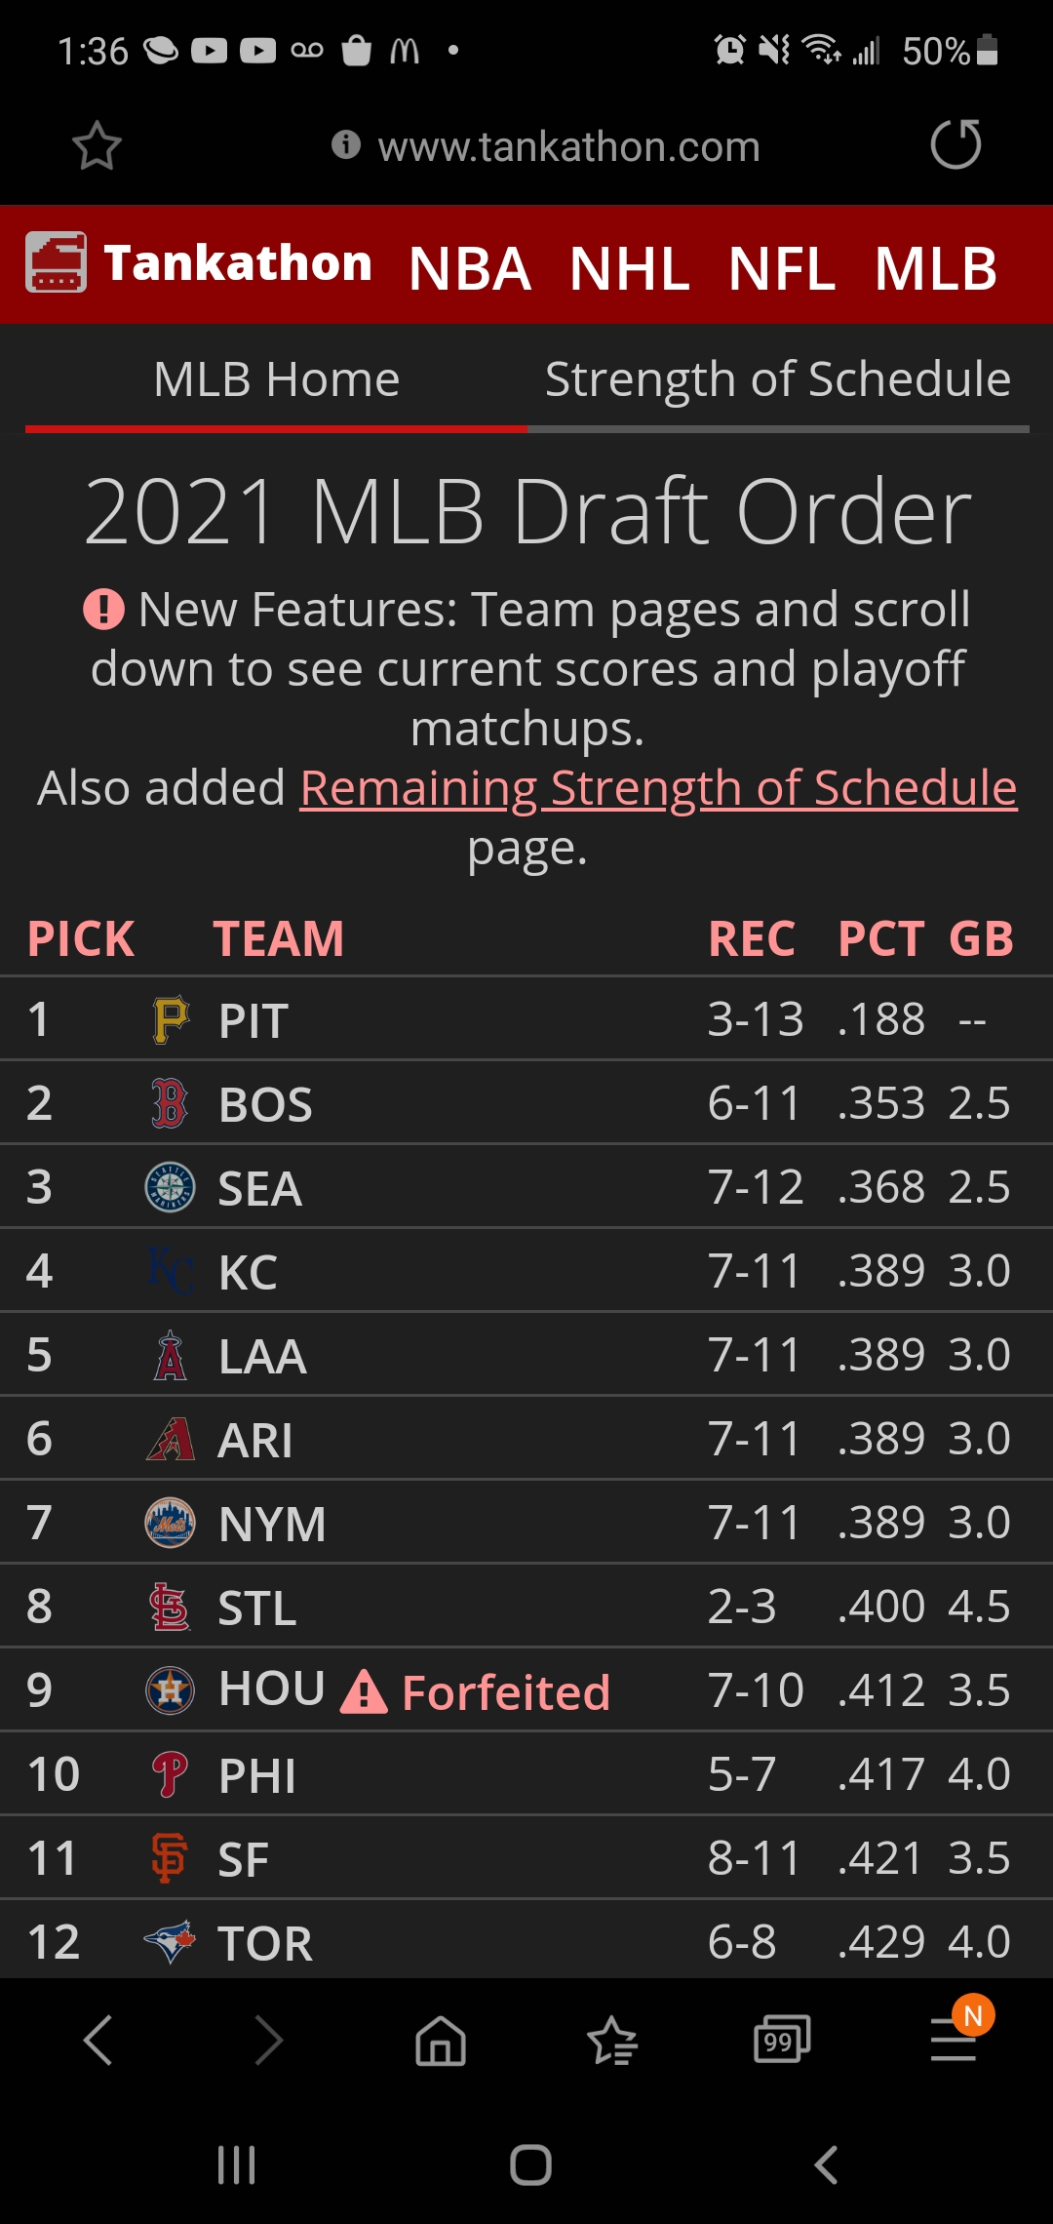The height and width of the screenshot is (2224, 1053).
Task: Select the Strength of Schedule tab
Action: (777, 379)
